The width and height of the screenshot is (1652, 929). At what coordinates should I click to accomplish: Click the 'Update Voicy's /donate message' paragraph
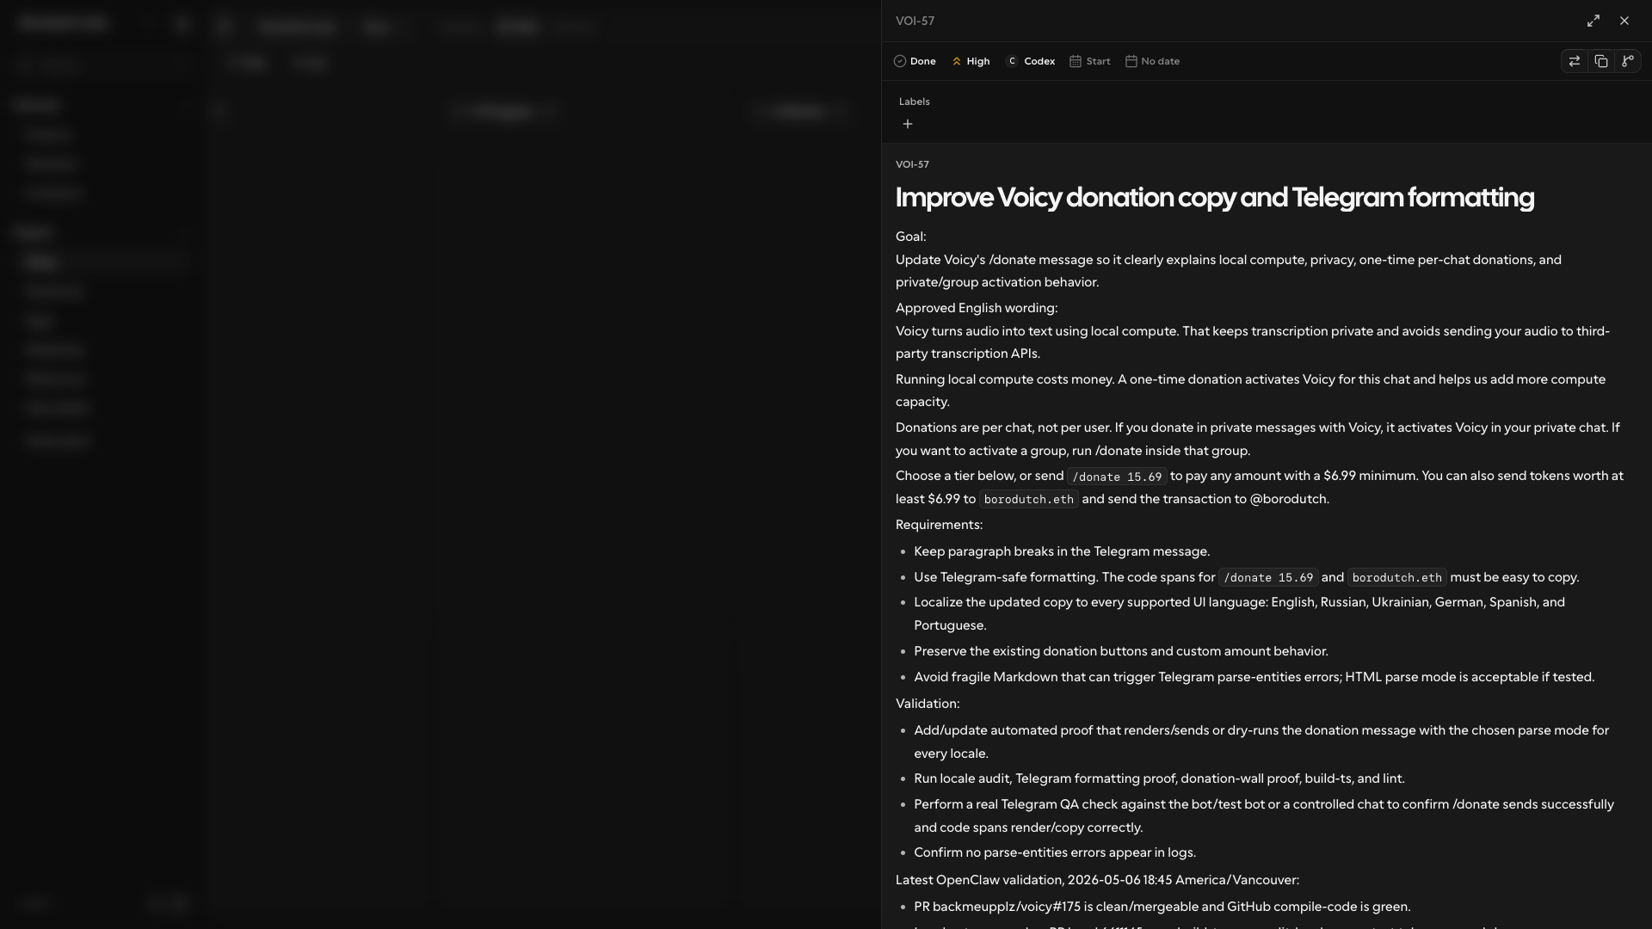point(1228,271)
